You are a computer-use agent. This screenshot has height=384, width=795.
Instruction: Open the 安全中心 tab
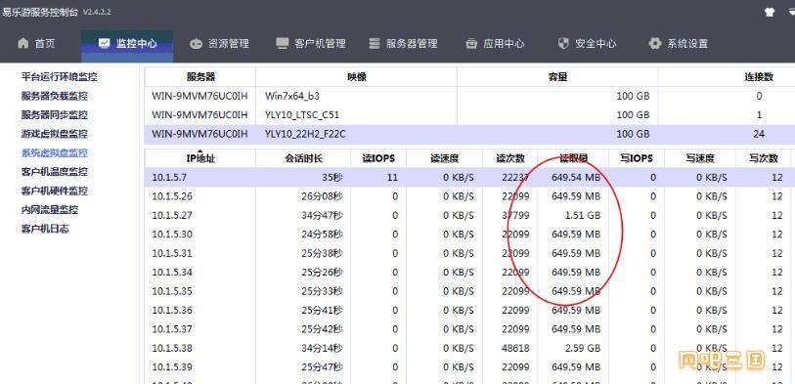pyautogui.click(x=587, y=44)
